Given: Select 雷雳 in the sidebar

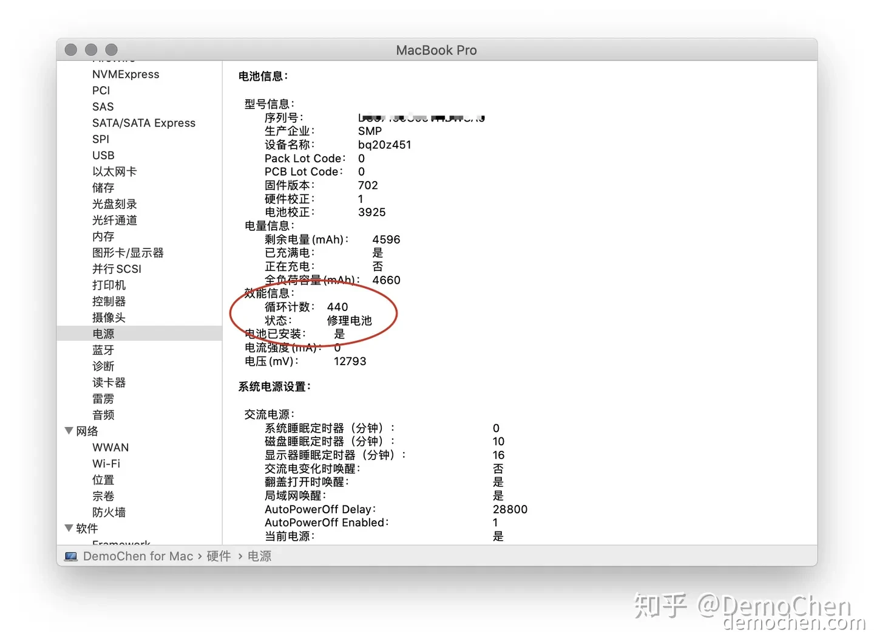Looking at the screenshot, I should 103,399.
